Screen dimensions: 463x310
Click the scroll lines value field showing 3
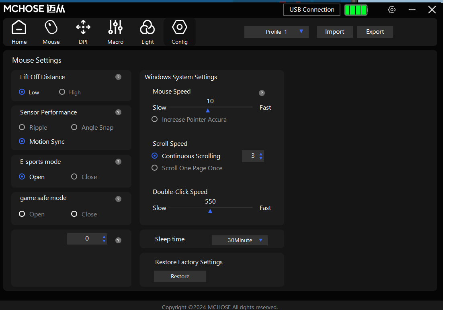[x=253, y=156]
